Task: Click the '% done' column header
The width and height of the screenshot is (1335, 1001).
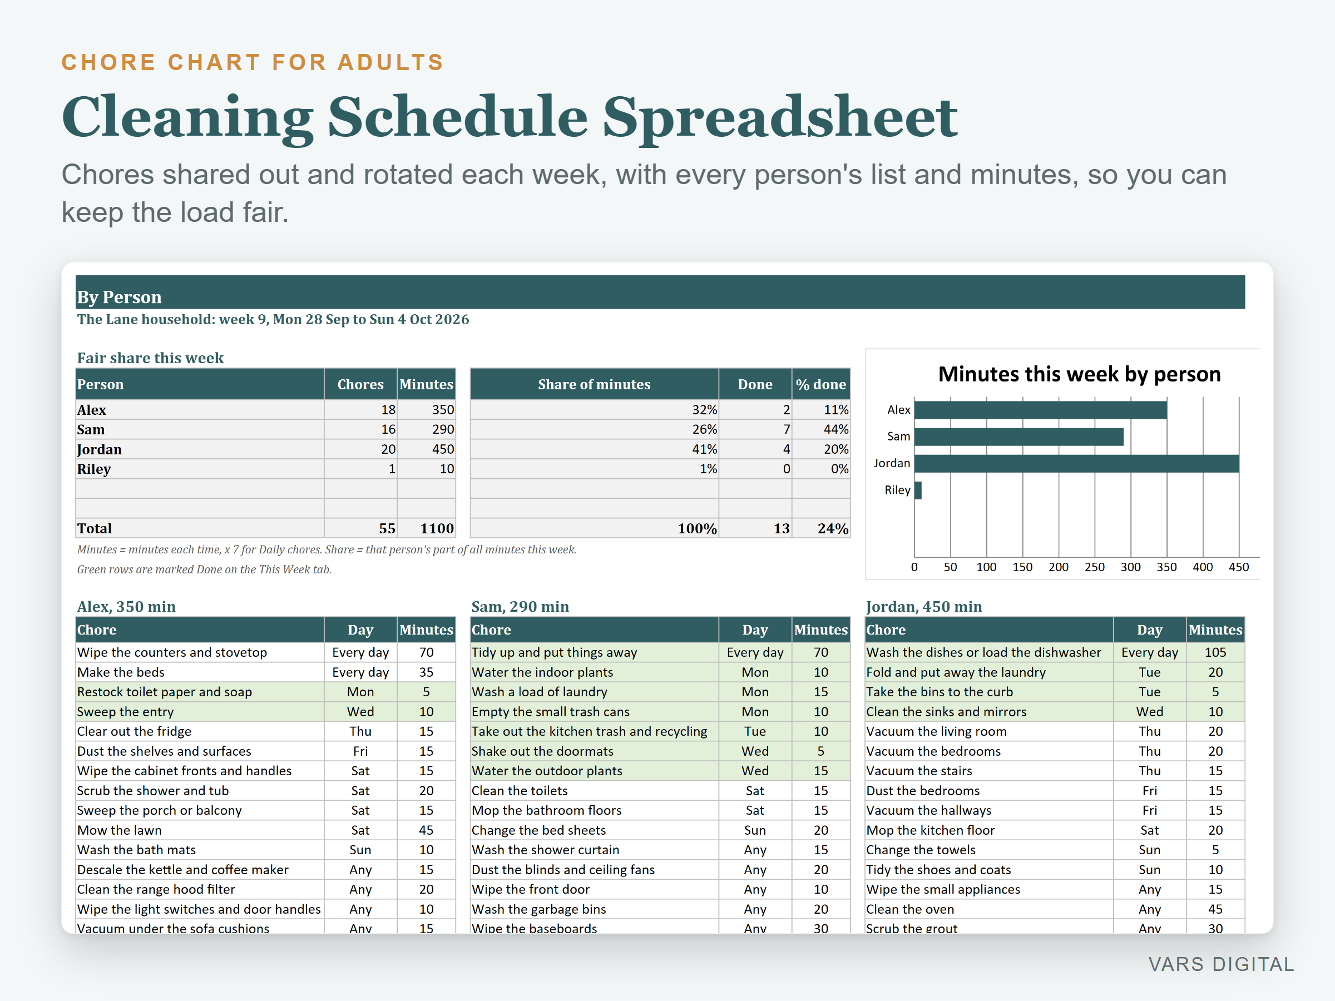Action: (821, 384)
